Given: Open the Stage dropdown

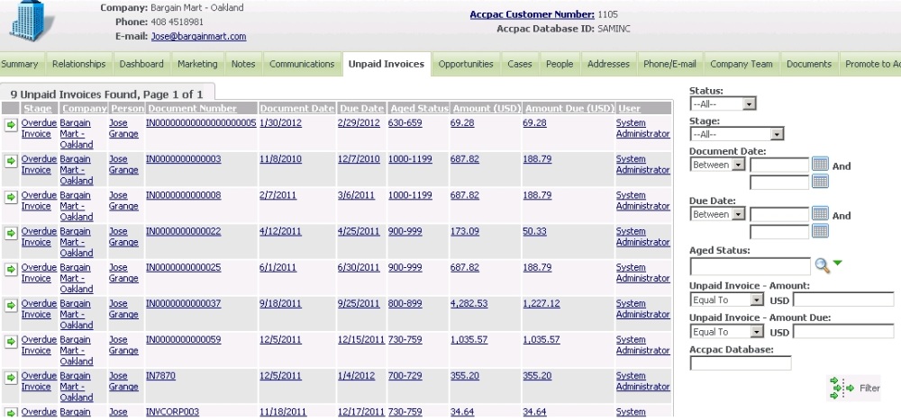Looking at the screenshot, I should (x=737, y=134).
